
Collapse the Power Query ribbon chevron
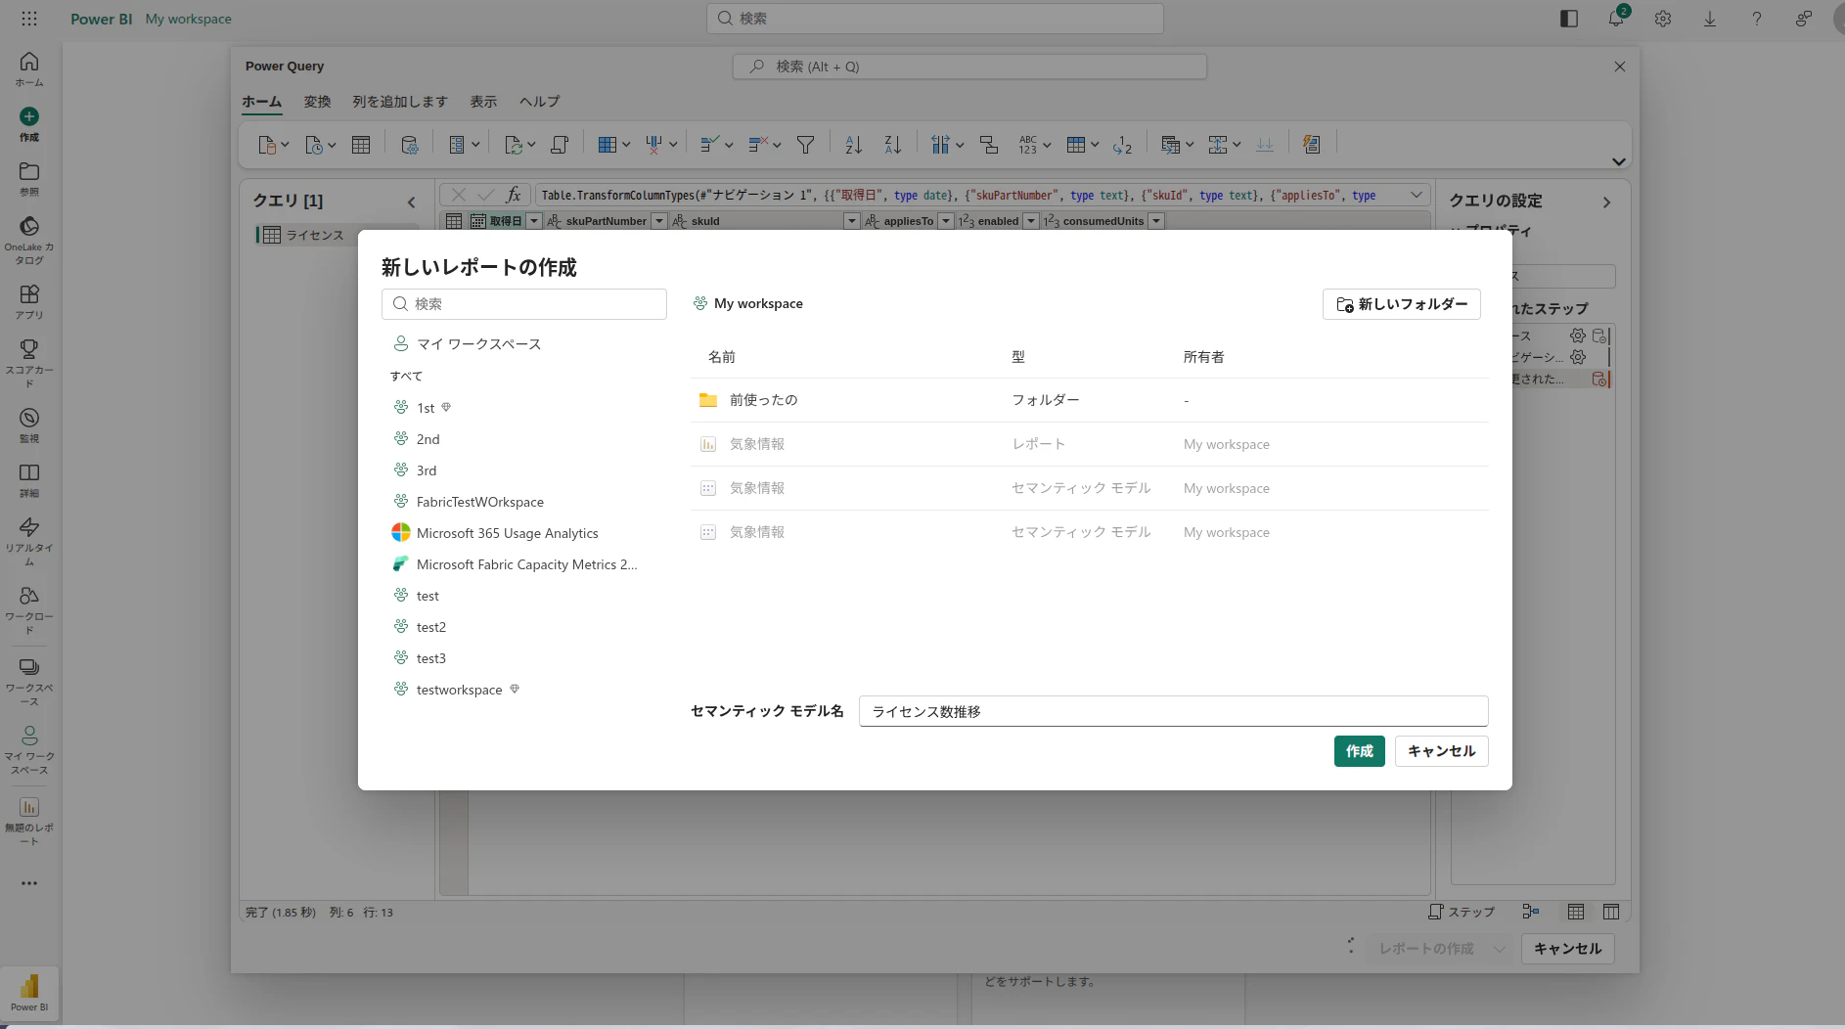tap(1619, 161)
